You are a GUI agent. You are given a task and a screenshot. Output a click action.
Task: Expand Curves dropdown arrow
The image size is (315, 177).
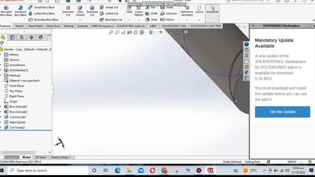[x=199, y=20]
